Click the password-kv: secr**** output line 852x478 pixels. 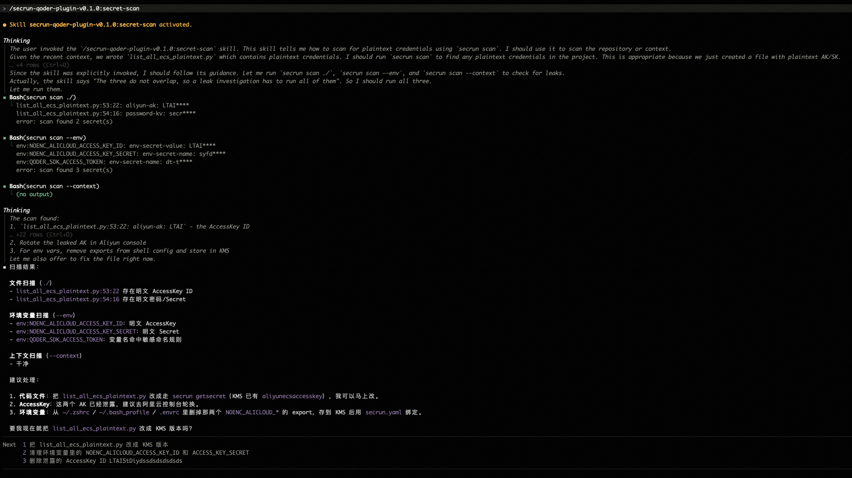coord(106,114)
